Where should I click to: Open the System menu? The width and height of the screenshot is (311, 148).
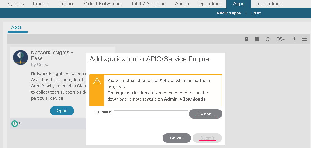point(15,4)
